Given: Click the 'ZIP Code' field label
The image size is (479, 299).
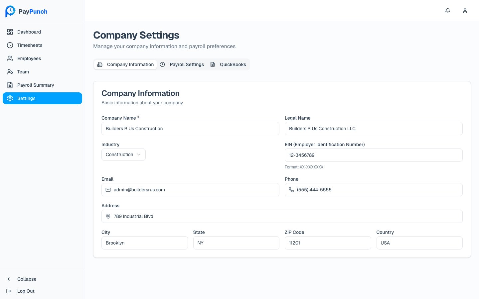Looking at the screenshot, I should coord(294,232).
